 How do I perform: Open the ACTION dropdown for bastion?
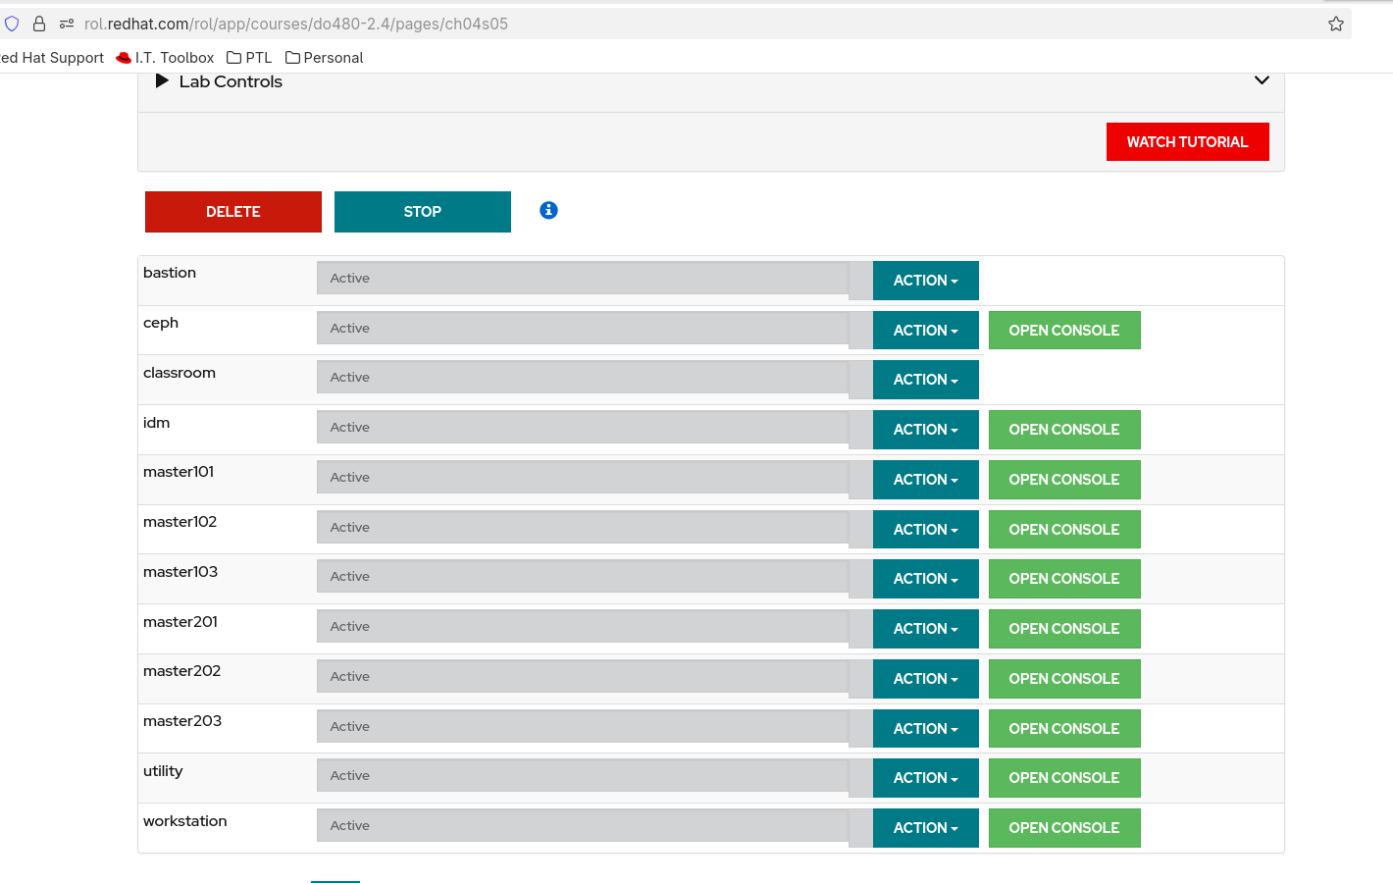[925, 281]
